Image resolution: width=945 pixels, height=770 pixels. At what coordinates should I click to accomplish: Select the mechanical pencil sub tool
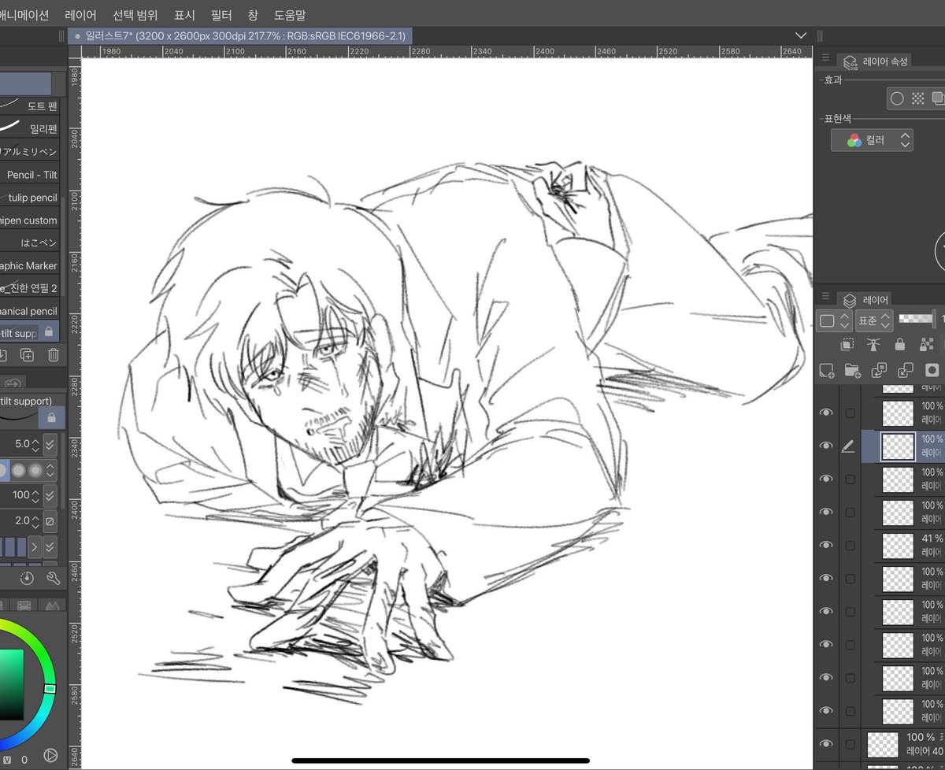click(x=29, y=312)
